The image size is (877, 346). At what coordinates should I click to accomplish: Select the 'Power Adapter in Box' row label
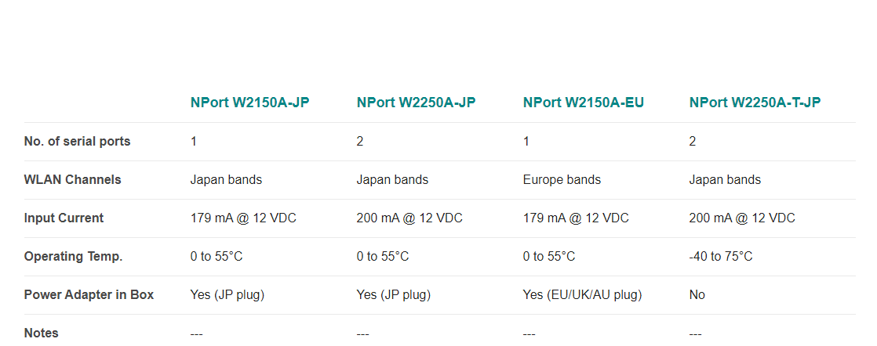(89, 294)
